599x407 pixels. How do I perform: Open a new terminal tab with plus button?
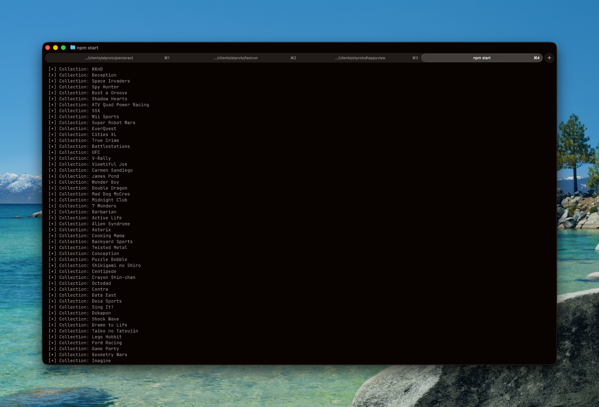[x=549, y=58]
